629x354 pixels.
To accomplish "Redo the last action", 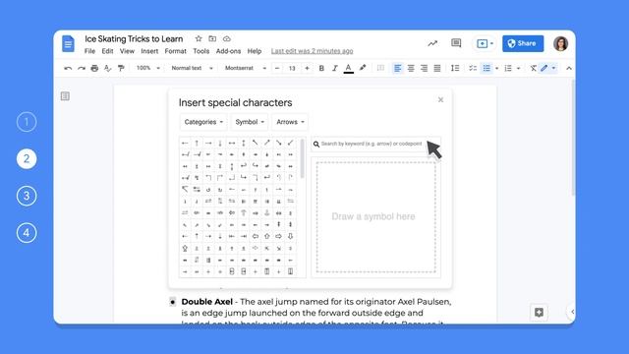I will coord(82,68).
